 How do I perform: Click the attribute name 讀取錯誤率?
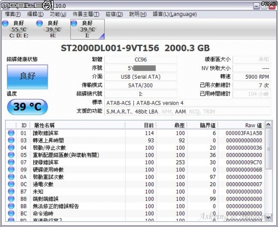coord(46,133)
